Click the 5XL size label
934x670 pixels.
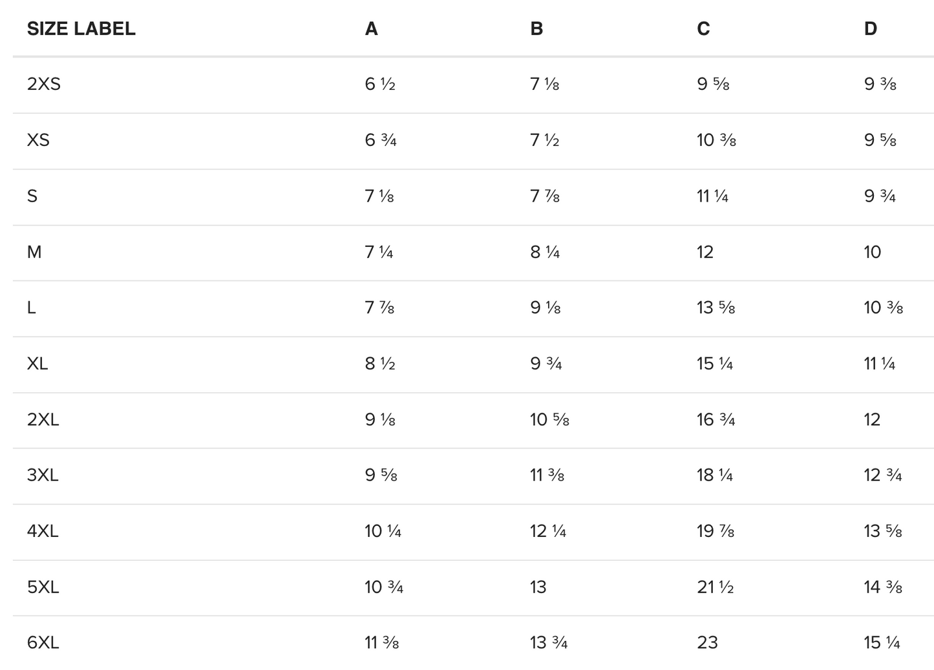(43, 587)
